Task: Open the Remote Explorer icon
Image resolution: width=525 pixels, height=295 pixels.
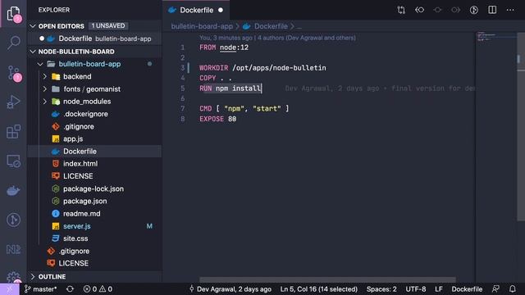Action: click(x=13, y=161)
